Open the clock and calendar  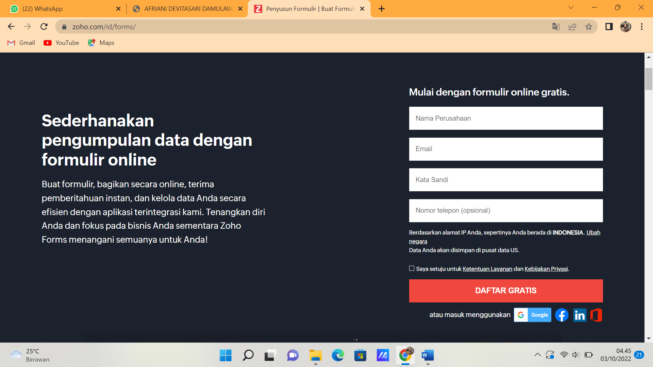coord(616,355)
